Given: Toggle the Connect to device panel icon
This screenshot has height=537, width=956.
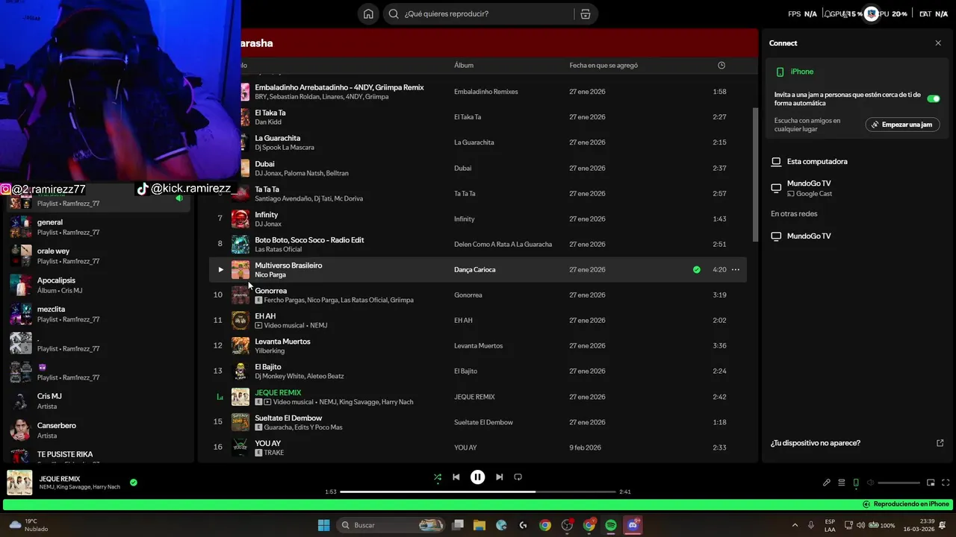Looking at the screenshot, I should (x=856, y=483).
